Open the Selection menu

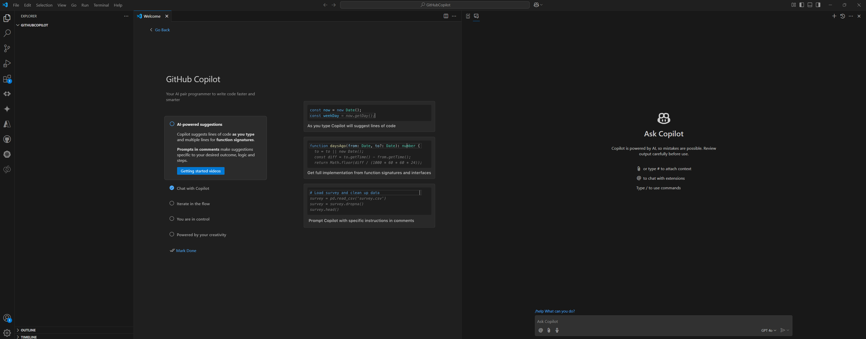(x=44, y=5)
